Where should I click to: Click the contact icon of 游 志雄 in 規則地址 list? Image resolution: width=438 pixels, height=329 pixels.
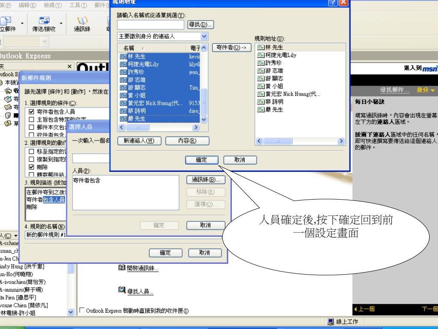click(x=260, y=71)
